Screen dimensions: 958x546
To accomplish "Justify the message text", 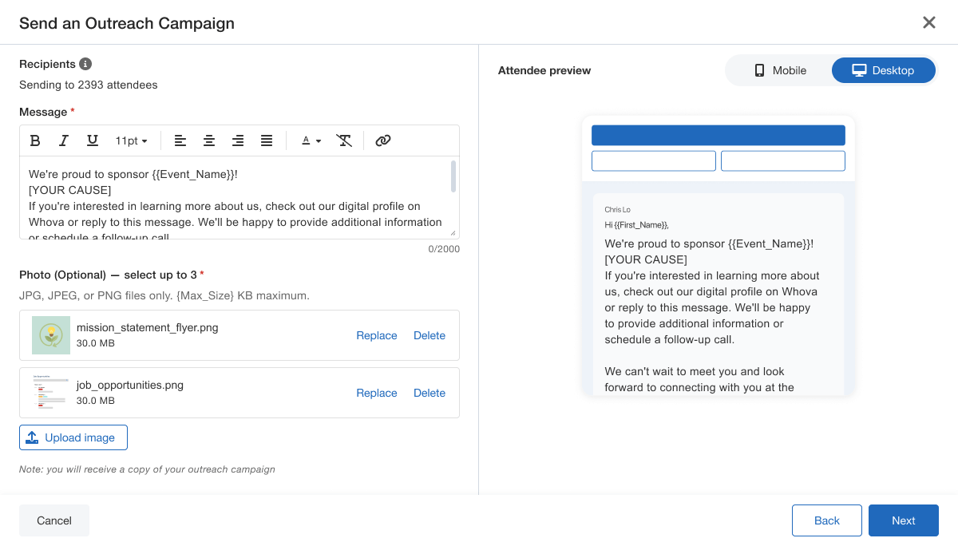I will (267, 140).
